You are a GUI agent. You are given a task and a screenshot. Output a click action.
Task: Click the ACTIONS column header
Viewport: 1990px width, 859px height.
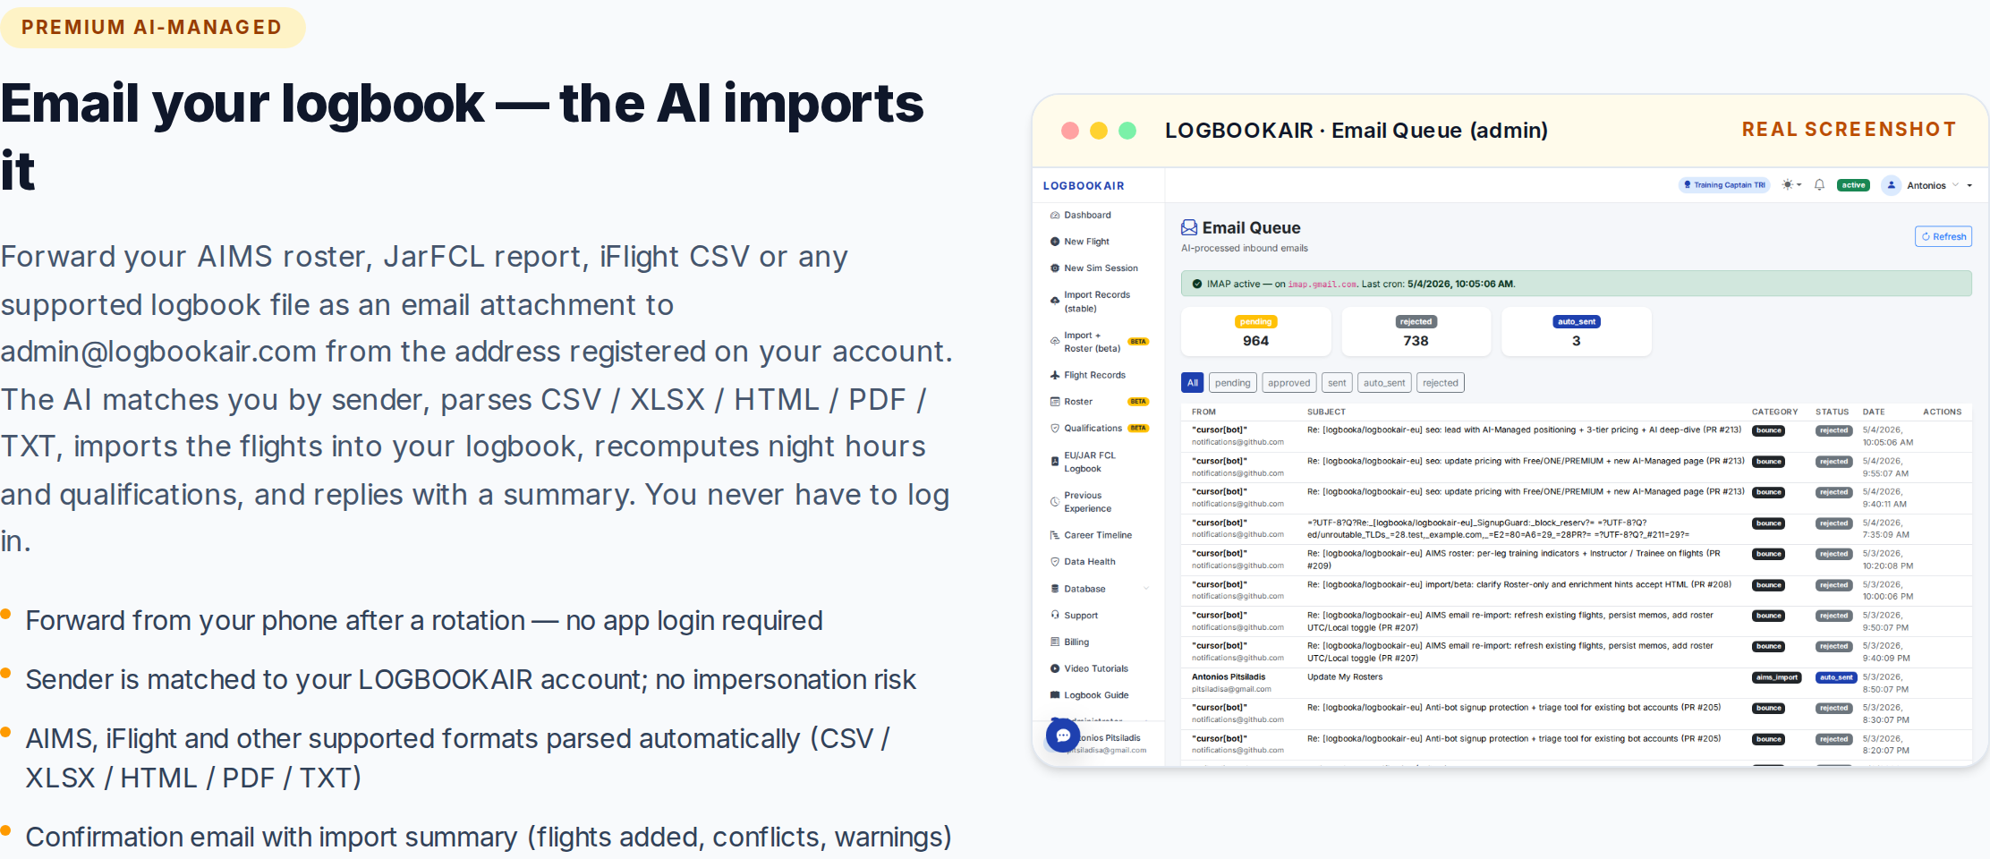(1942, 412)
